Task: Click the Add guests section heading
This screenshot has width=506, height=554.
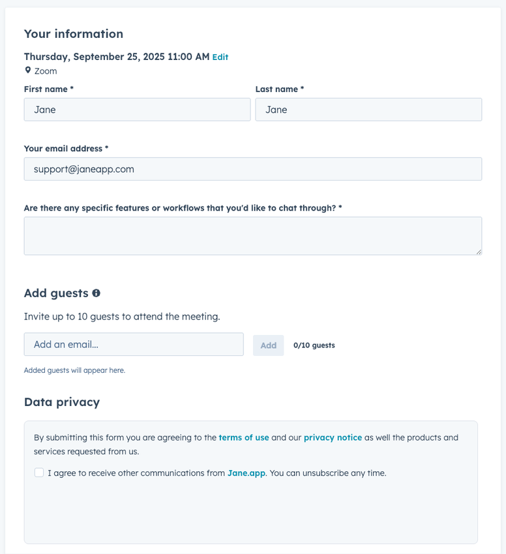Action: pos(55,293)
